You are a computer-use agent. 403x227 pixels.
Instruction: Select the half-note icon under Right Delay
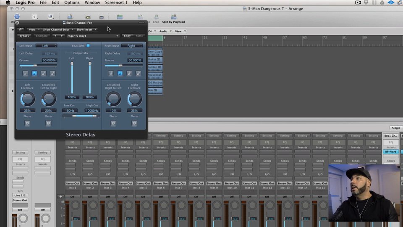[111, 73]
